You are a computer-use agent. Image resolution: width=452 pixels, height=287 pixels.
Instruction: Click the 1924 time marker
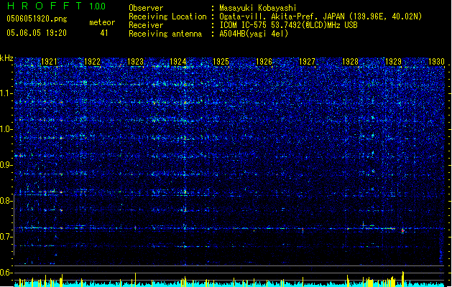click(178, 62)
